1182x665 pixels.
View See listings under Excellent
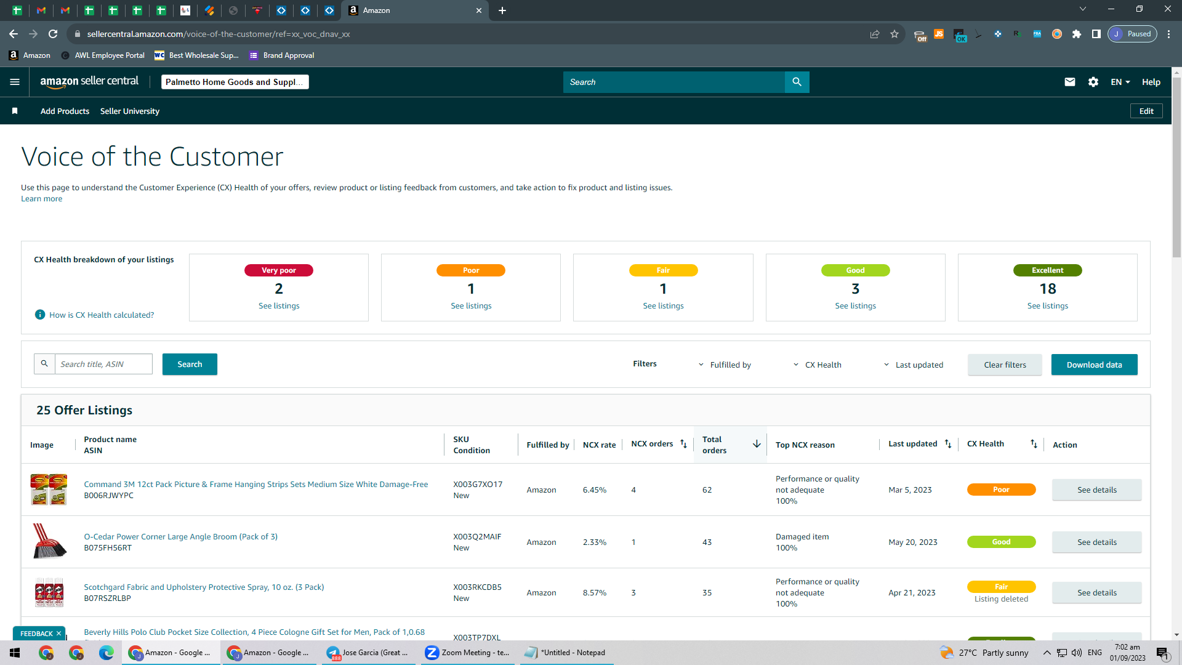[1047, 306]
